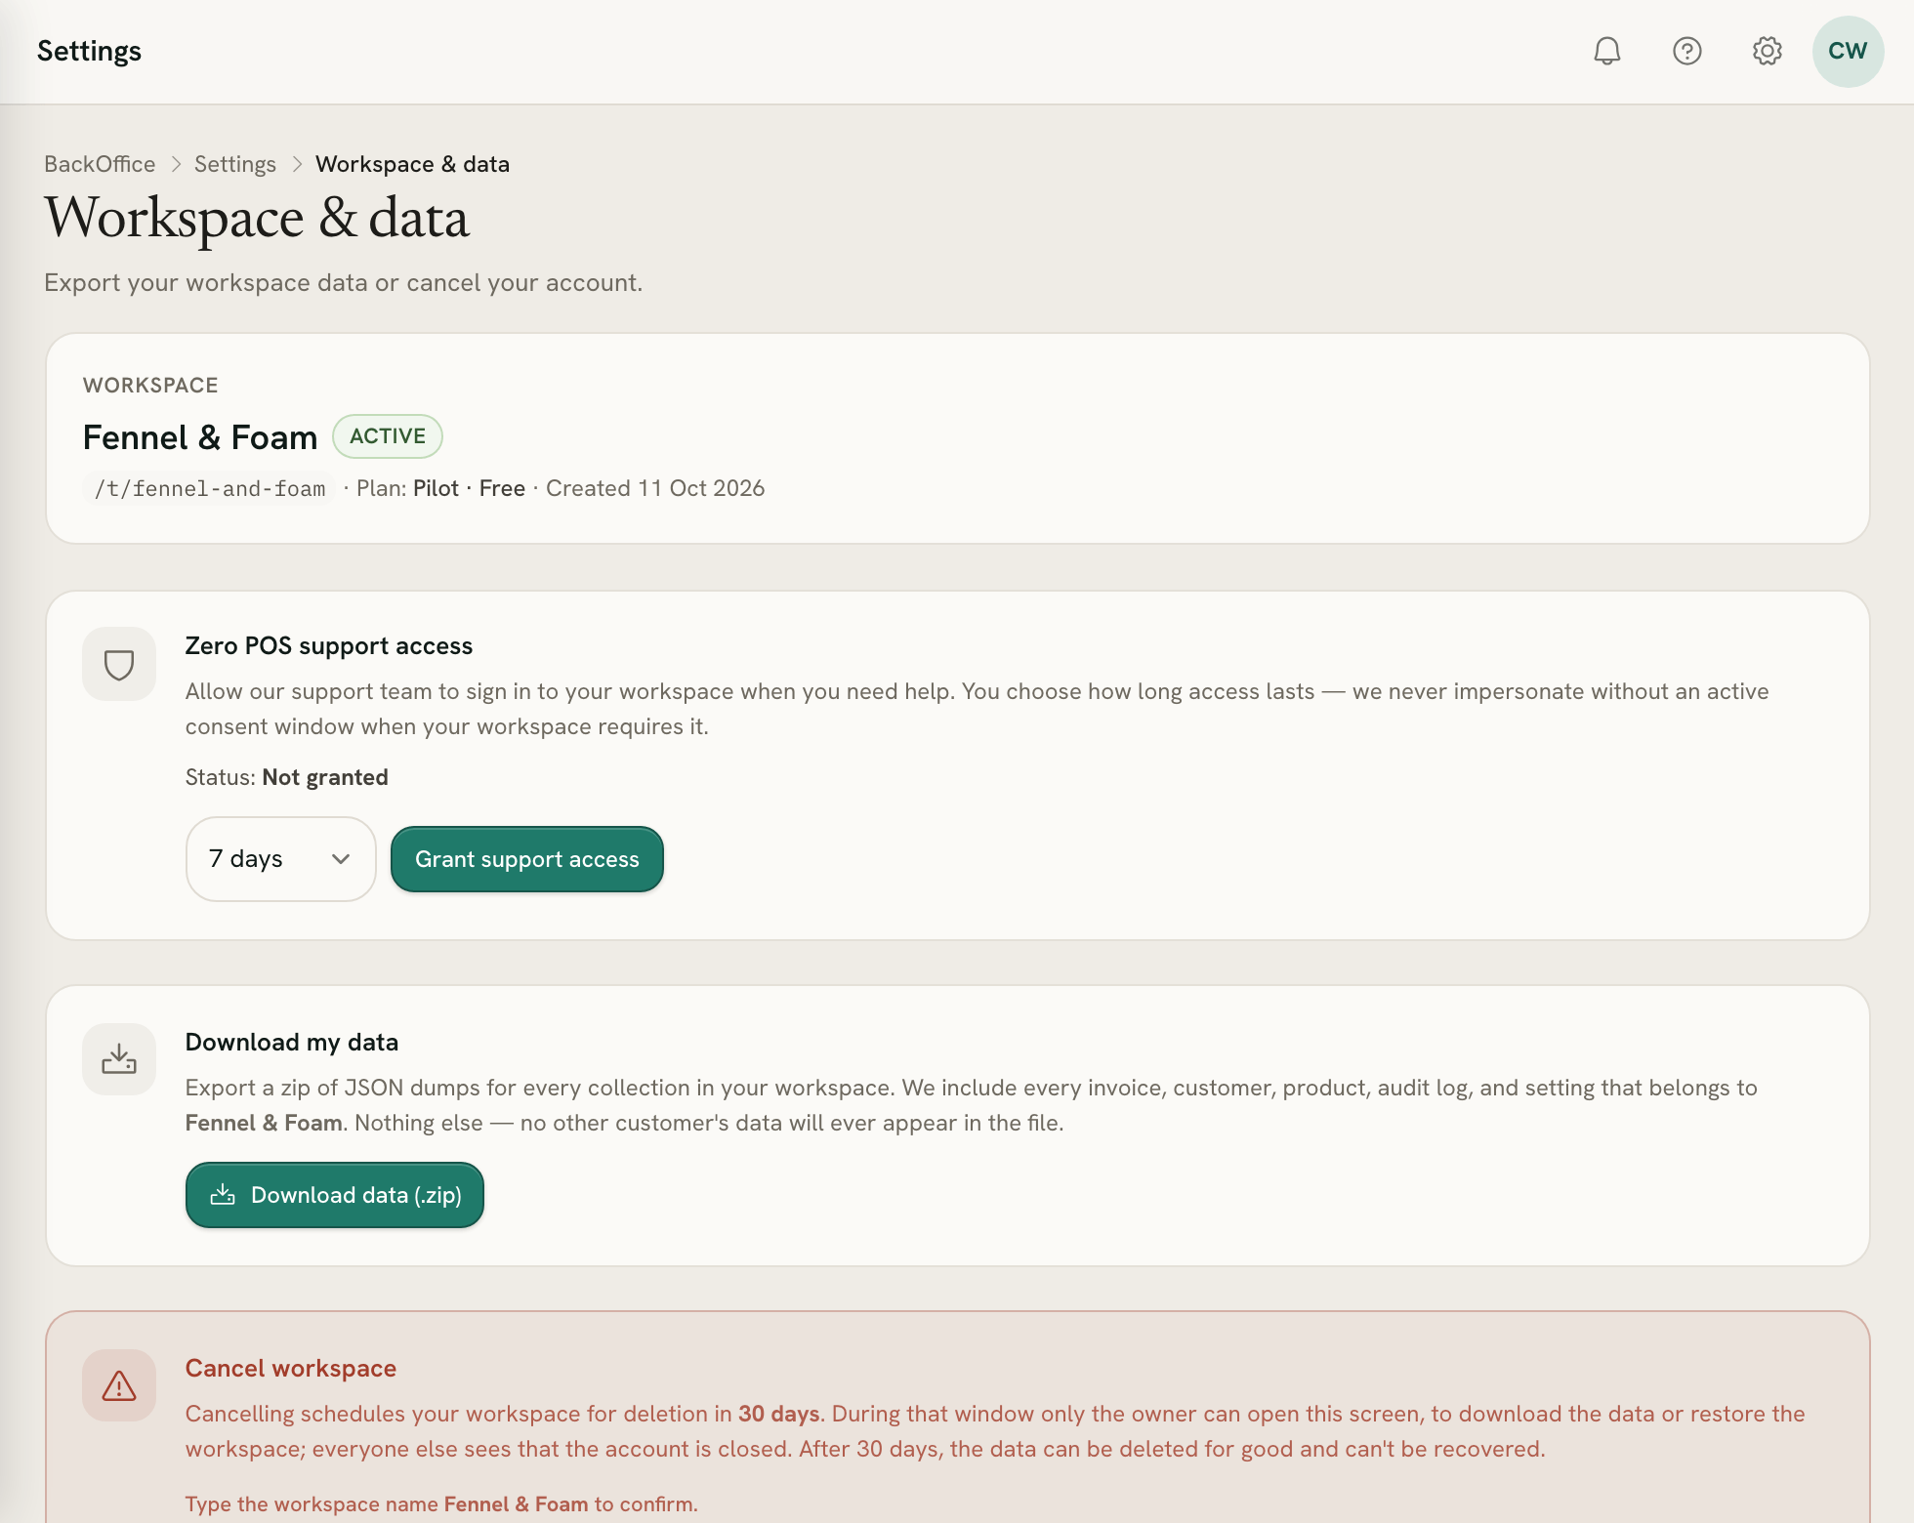Grant support access to the workspace
This screenshot has height=1523, width=1914.
point(527,859)
